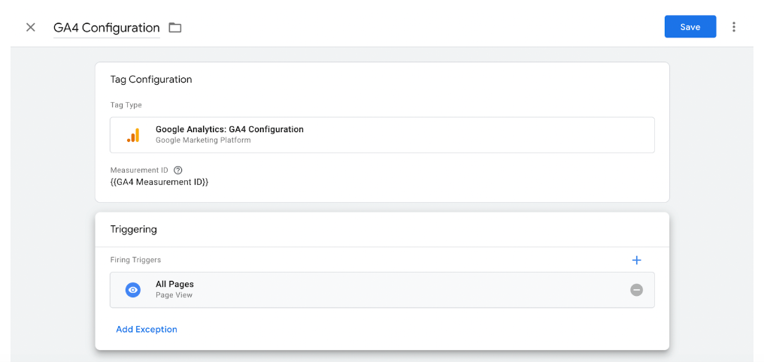The width and height of the screenshot is (764, 362).
Task: Click the Measurement ID label text
Action: click(139, 170)
